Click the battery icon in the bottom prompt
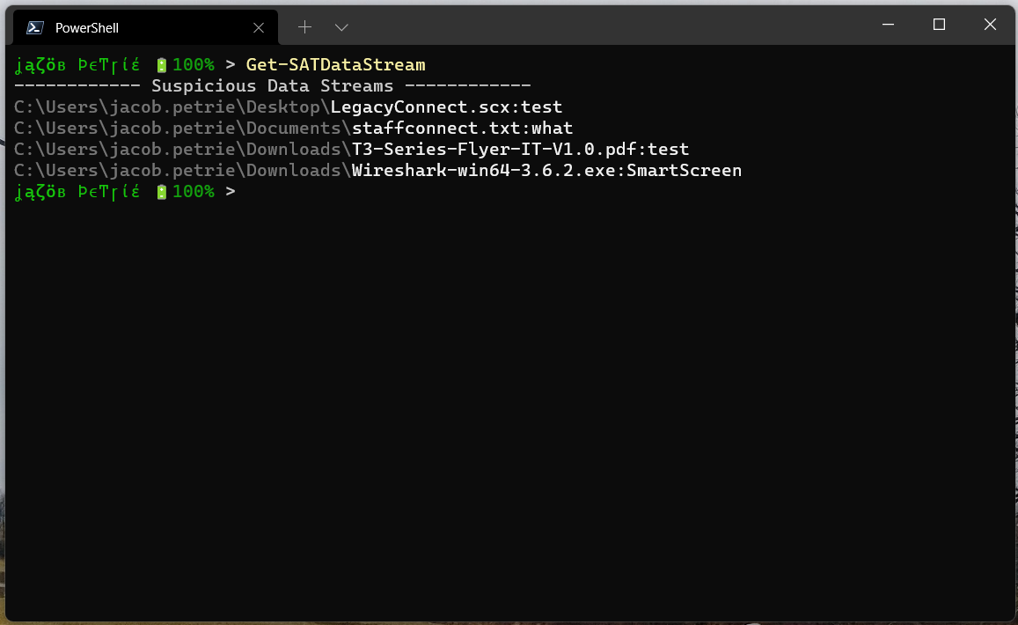Viewport: 1018px width, 625px height. point(160,191)
